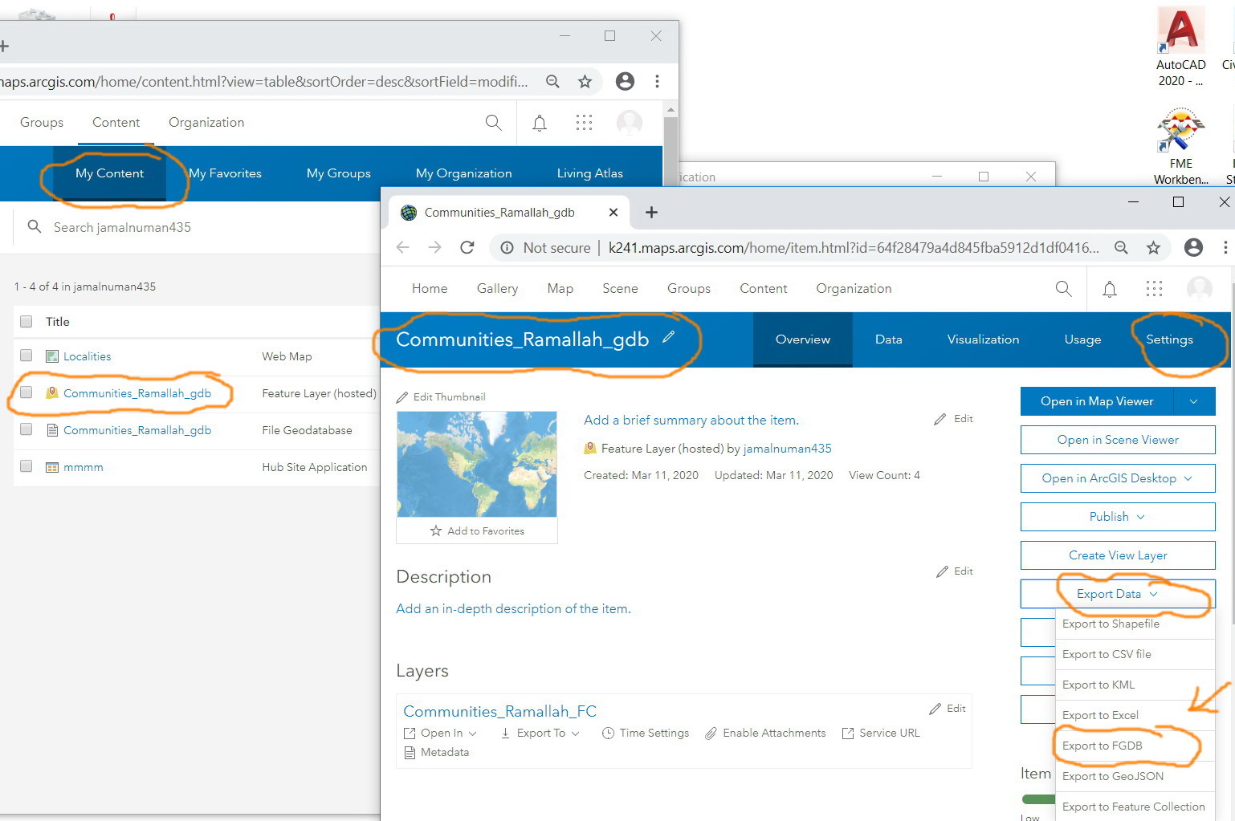Choose Export to CSV file

[x=1135, y=654]
